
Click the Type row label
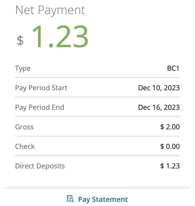[23, 68]
